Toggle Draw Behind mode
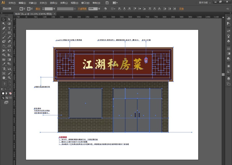Screen dimensions: 232x165 [7, 98]
